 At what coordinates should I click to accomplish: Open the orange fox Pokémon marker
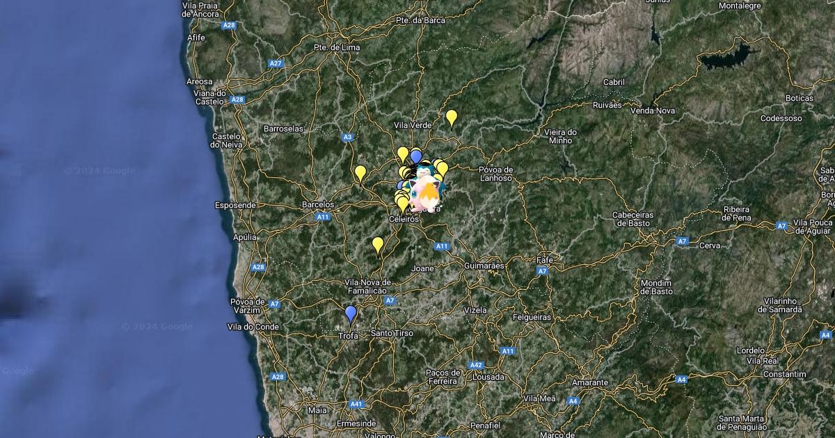pos(429,197)
